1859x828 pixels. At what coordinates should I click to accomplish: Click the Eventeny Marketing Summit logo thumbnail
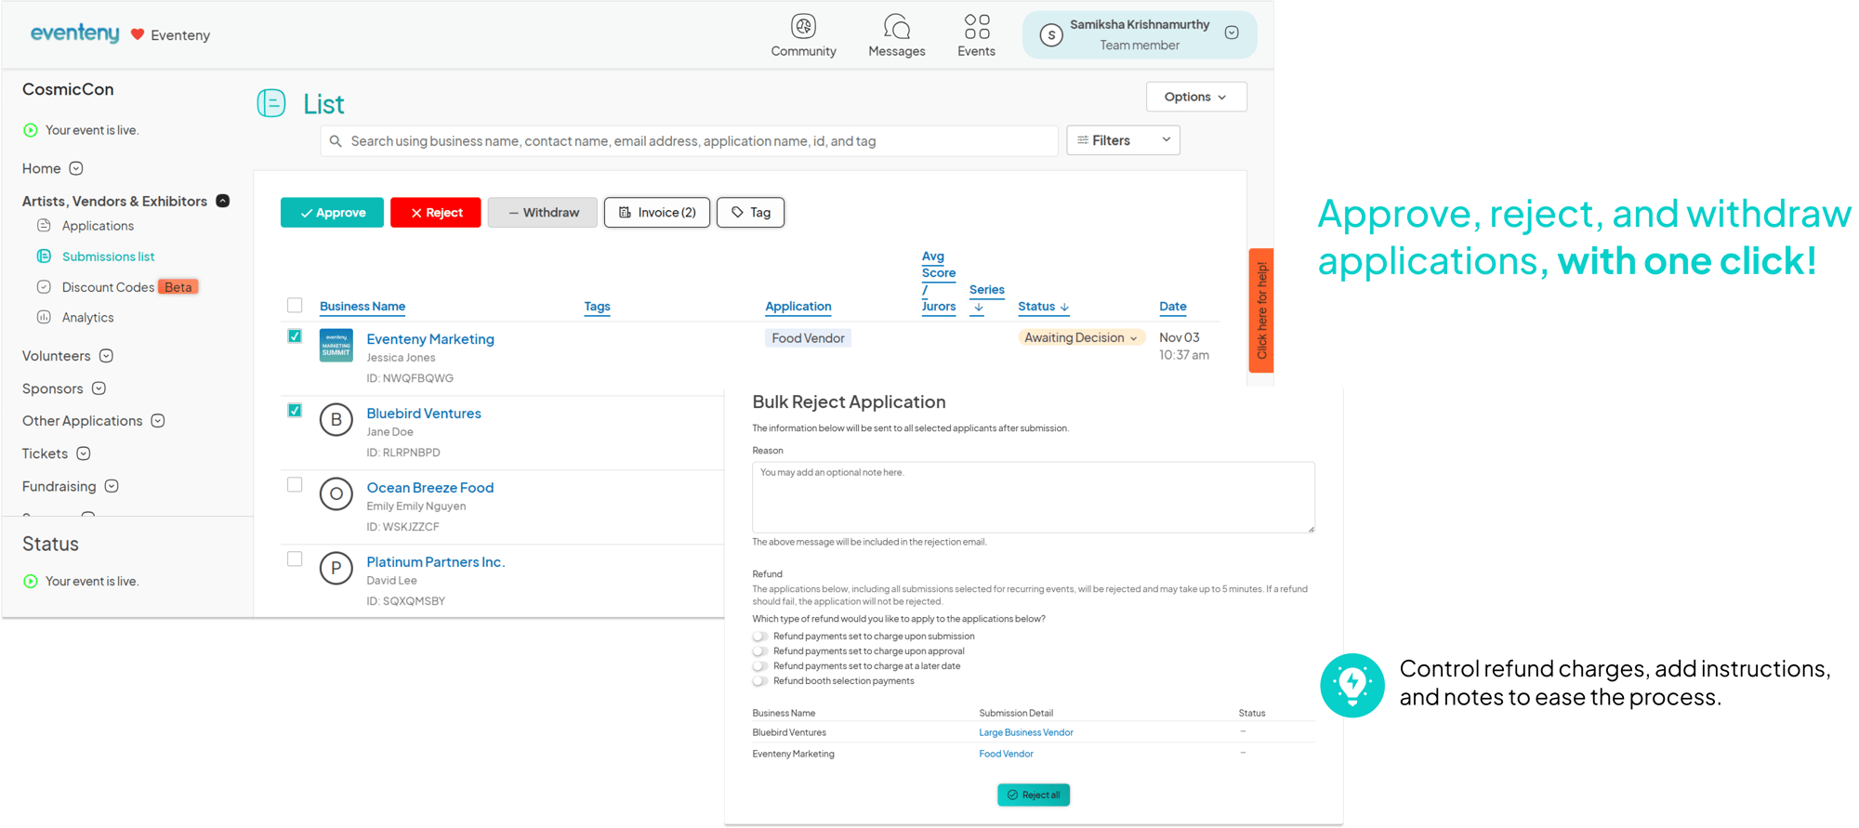tap(336, 346)
